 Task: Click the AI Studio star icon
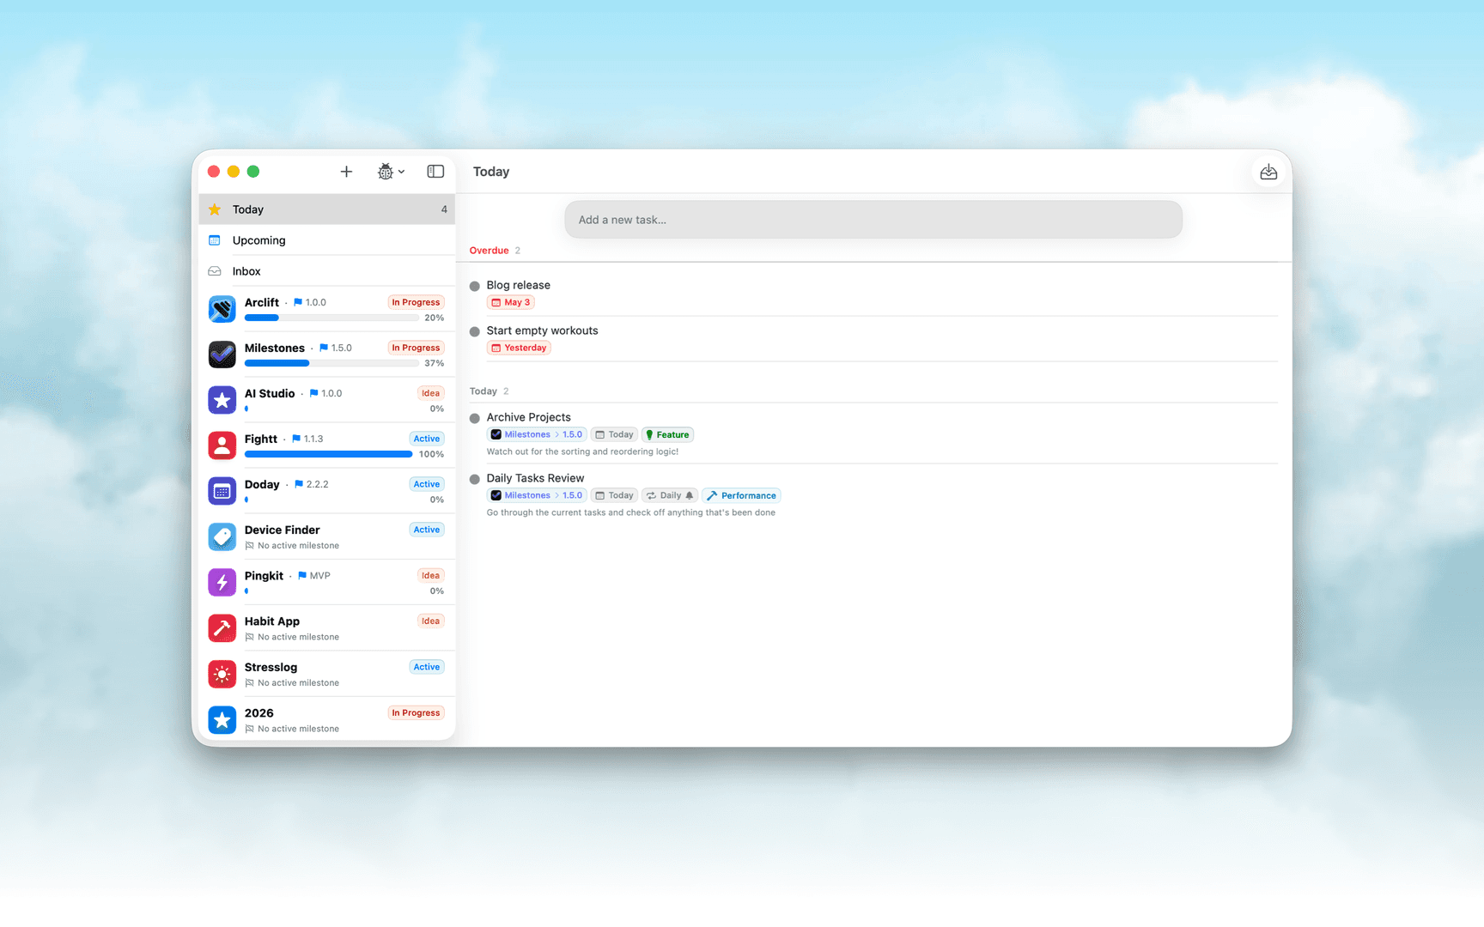222,400
